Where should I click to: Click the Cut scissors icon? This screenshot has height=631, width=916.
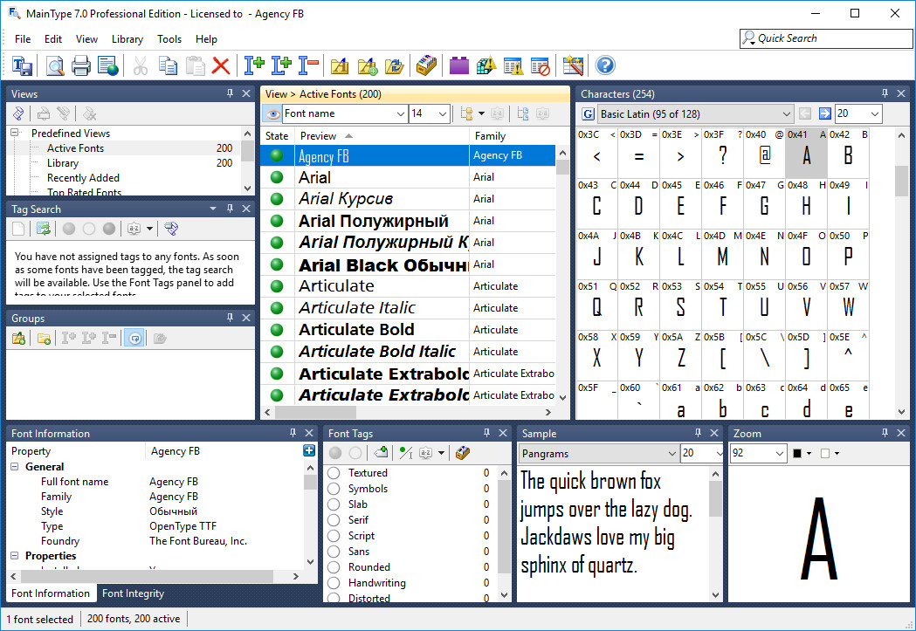[x=141, y=65]
